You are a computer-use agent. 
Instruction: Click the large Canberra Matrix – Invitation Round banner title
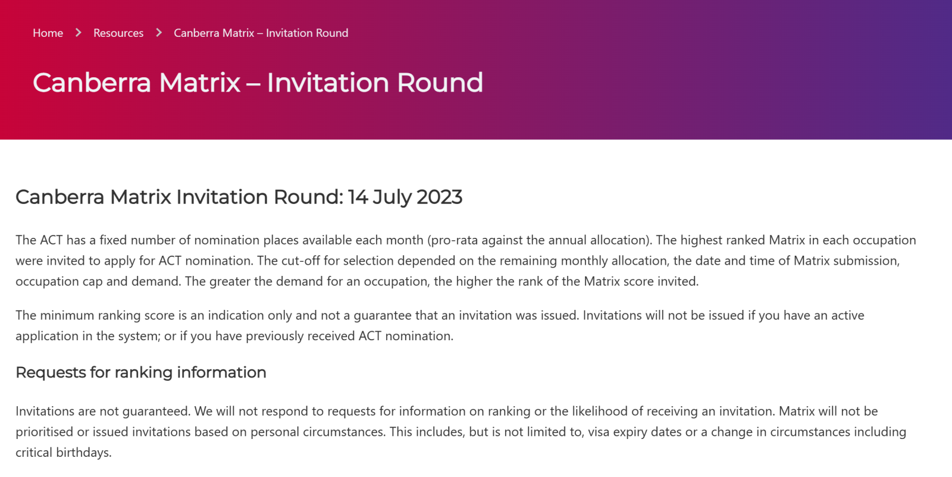[258, 83]
